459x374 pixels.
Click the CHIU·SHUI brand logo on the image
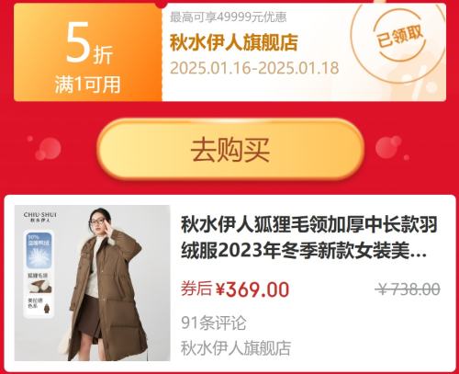40,217
